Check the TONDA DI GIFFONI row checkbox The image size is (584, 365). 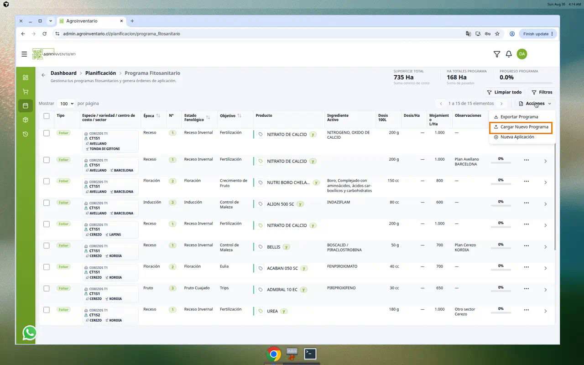click(47, 133)
